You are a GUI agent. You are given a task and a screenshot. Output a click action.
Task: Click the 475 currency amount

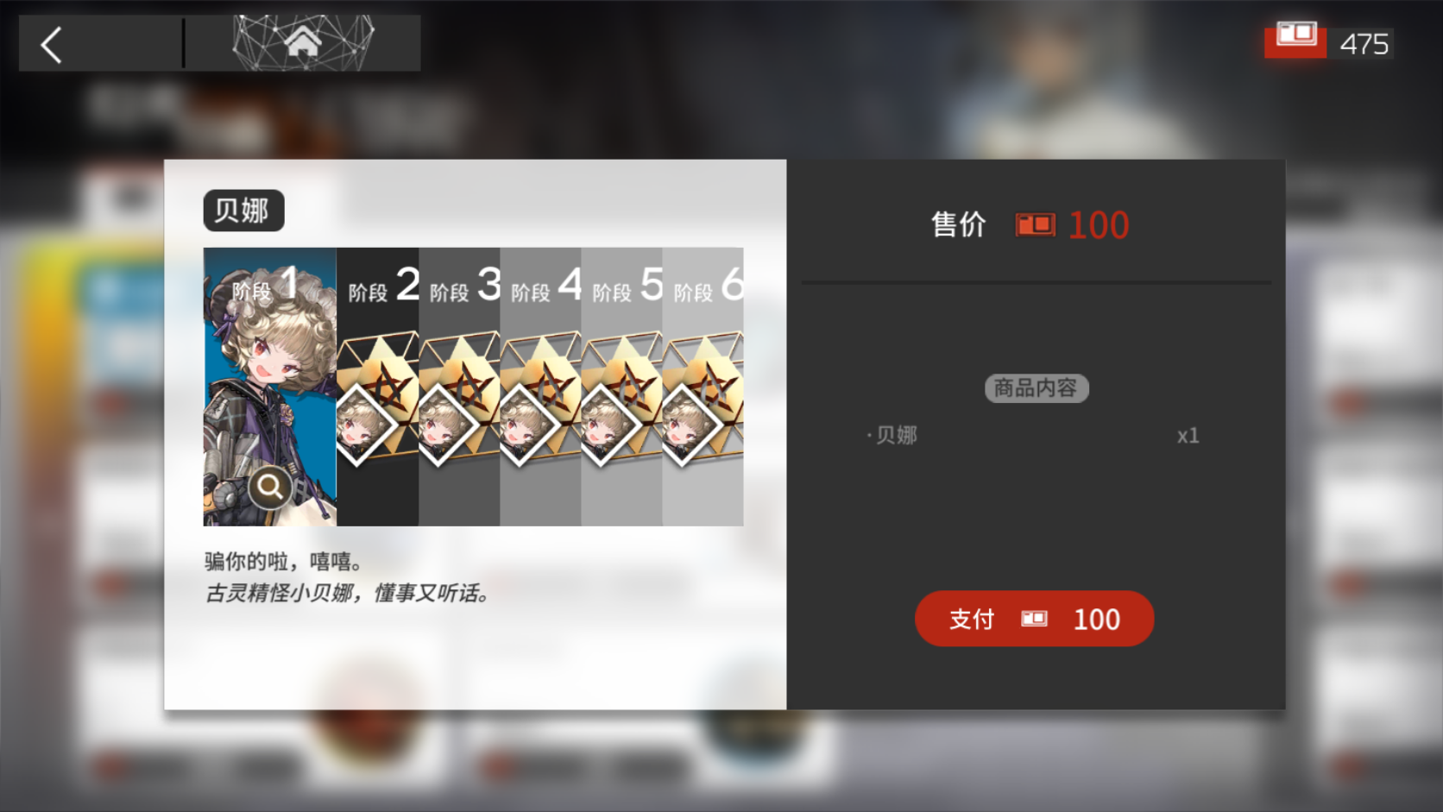pyautogui.click(x=1364, y=44)
